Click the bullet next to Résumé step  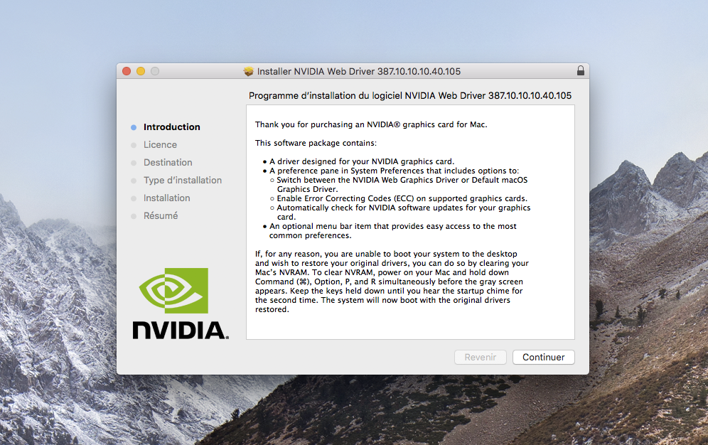tap(134, 215)
